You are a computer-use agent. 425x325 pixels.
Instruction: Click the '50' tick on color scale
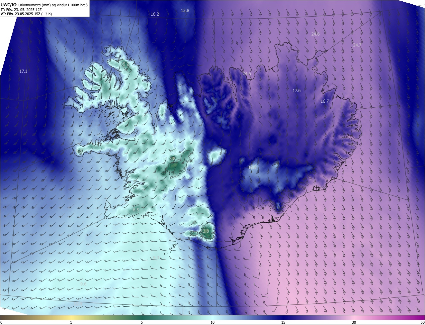[422, 322]
